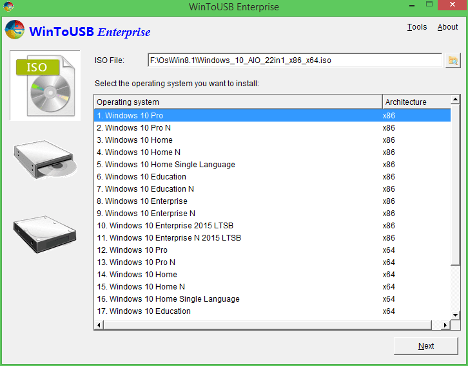The width and height of the screenshot is (468, 366).
Task: Sort by Architecture column header
Action: [416, 102]
